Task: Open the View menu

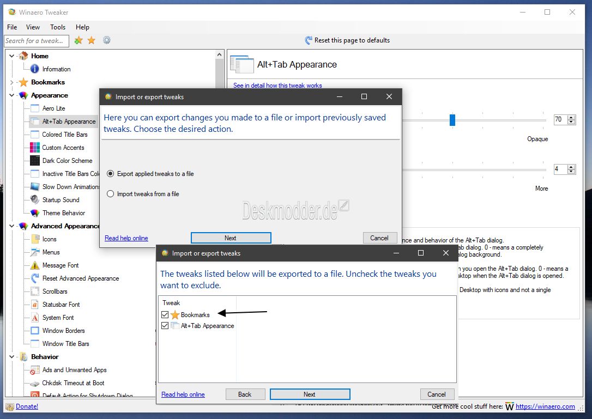Action: (33, 27)
